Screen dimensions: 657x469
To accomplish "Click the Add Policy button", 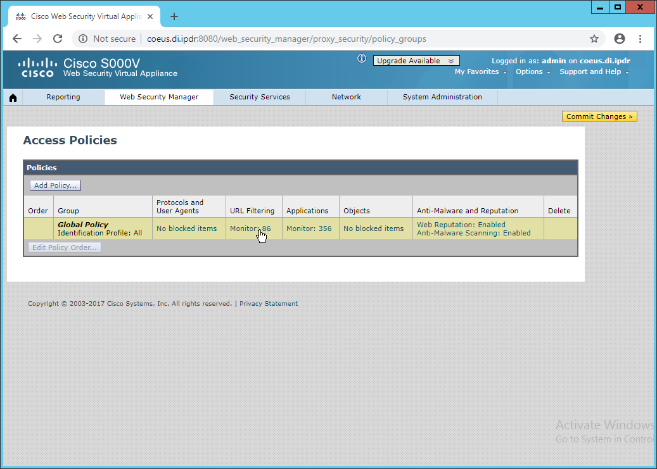I will (55, 185).
